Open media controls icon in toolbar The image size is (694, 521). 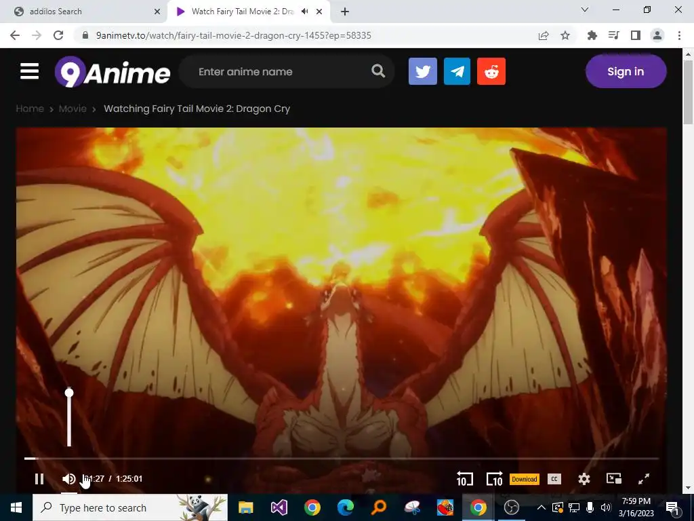click(614, 35)
